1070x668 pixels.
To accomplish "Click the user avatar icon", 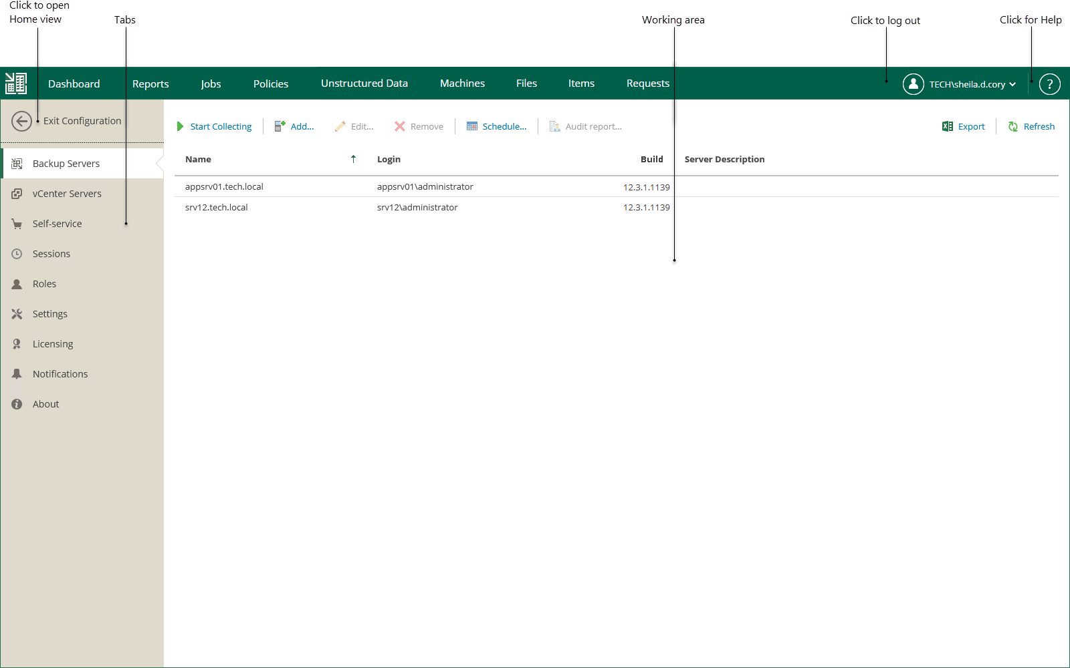I will point(914,84).
